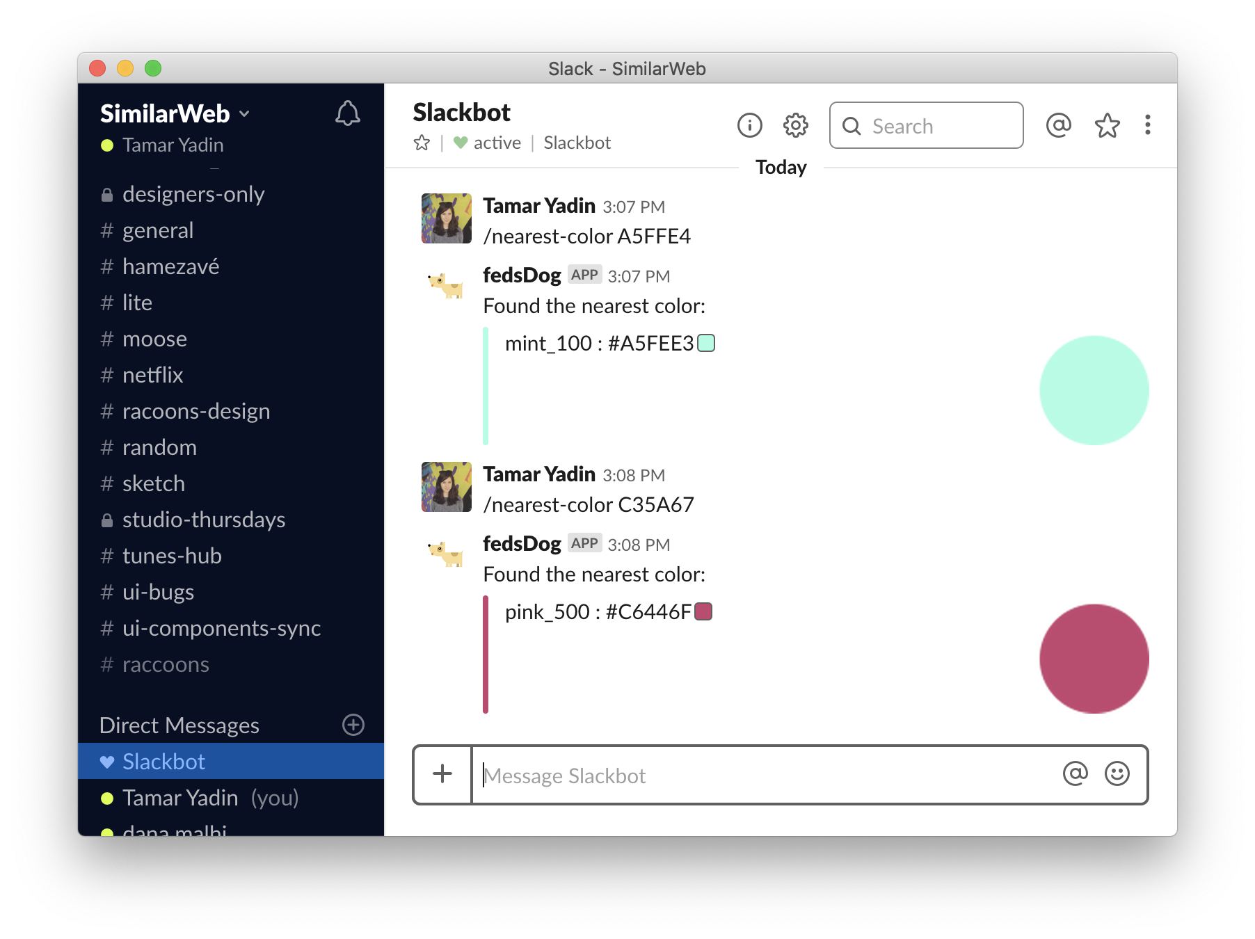Click the small pink_500 color swatch

tap(703, 611)
